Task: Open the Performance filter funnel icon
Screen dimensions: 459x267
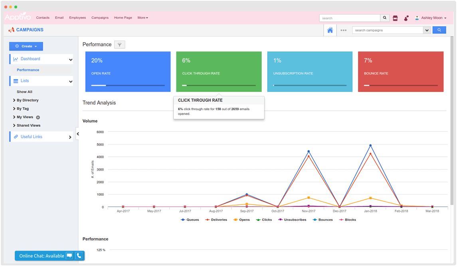Action: tap(120, 45)
